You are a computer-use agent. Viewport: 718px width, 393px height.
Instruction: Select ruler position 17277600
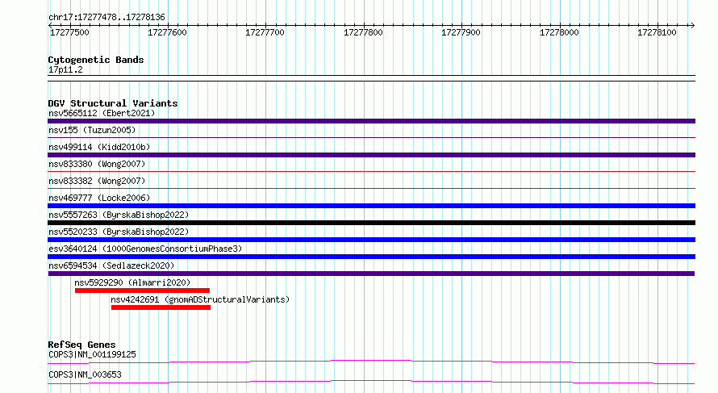(x=167, y=32)
